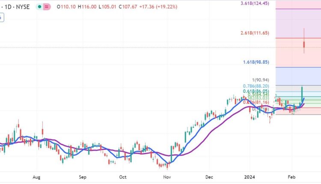321x184 pixels.
Task: Click the 1(90.94) Fibonacci level label
Action: pyautogui.click(x=264, y=80)
